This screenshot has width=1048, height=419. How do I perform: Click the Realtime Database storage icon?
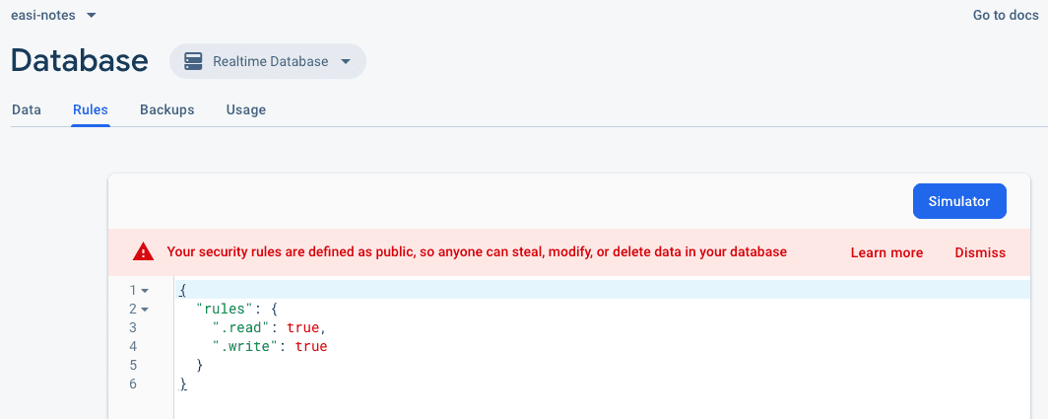[193, 61]
